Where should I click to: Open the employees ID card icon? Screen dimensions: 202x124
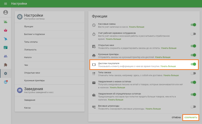(x=6, y=48)
